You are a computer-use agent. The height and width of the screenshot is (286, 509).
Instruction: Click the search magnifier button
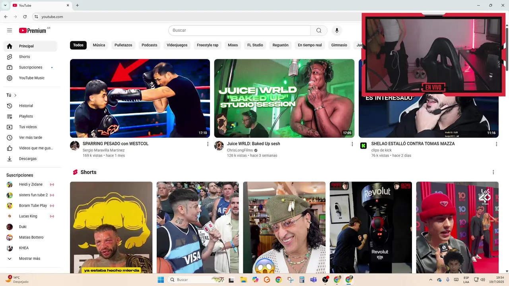(x=319, y=31)
